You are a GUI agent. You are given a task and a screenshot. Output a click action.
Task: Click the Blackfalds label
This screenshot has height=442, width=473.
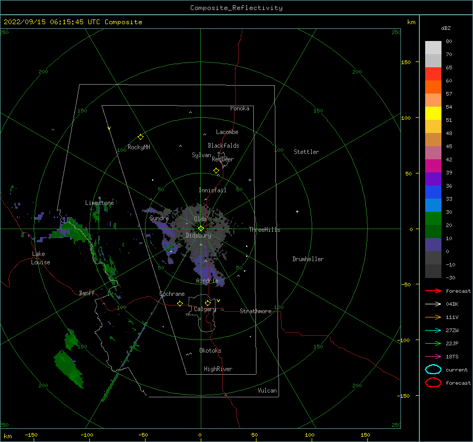coord(223,146)
